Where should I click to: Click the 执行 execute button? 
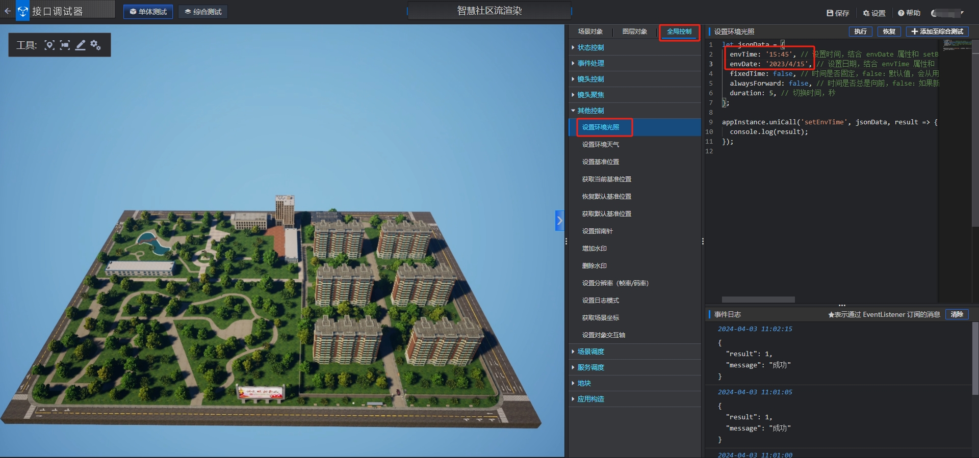tap(861, 32)
